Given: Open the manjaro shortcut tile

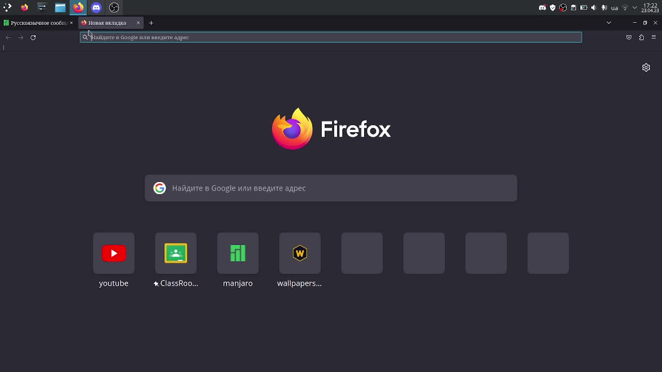Looking at the screenshot, I should click(x=238, y=253).
